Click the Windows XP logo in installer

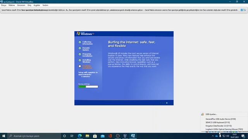coord(85,34)
